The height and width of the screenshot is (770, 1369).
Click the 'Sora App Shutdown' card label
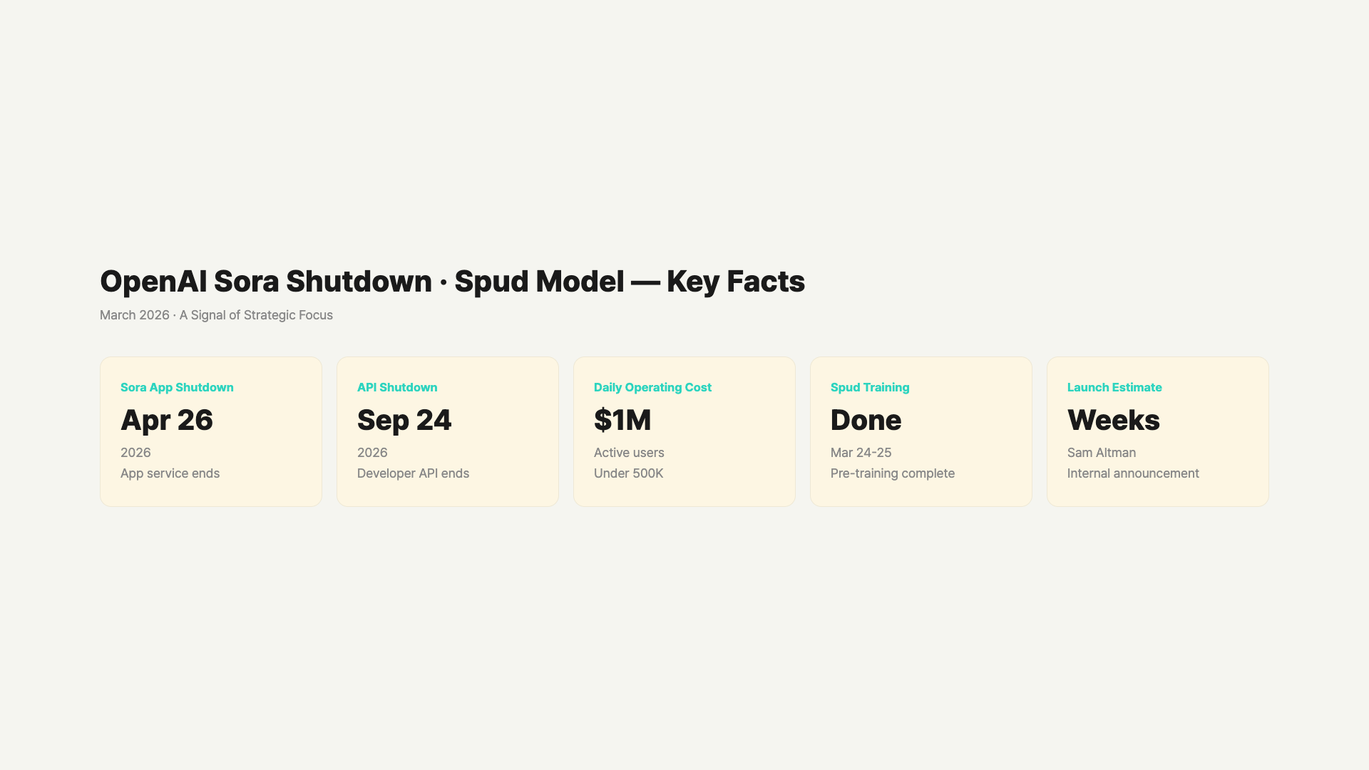[177, 387]
